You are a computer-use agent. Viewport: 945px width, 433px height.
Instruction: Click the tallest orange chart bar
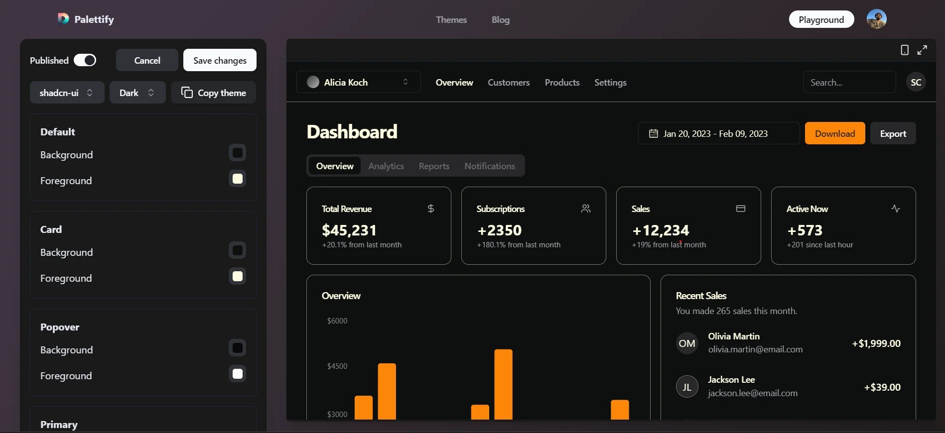503,384
